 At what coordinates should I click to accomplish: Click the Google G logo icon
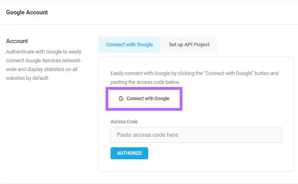pyautogui.click(x=121, y=99)
